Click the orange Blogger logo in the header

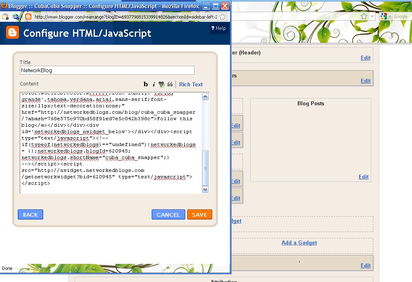click(x=13, y=33)
